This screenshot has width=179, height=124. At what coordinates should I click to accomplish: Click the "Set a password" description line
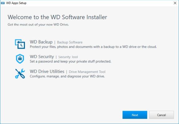tap(71, 61)
